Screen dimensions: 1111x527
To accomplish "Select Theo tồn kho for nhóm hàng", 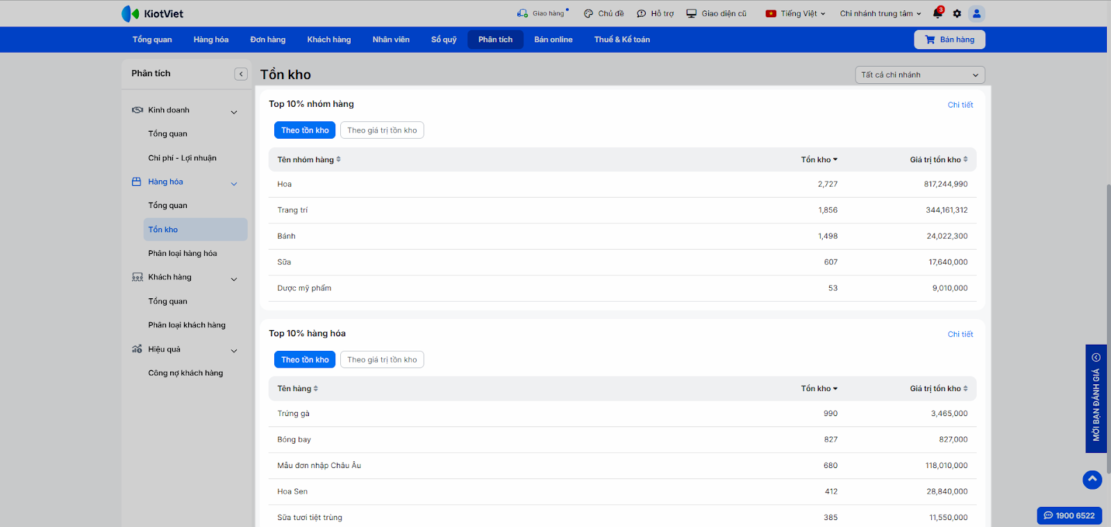I will [x=305, y=130].
